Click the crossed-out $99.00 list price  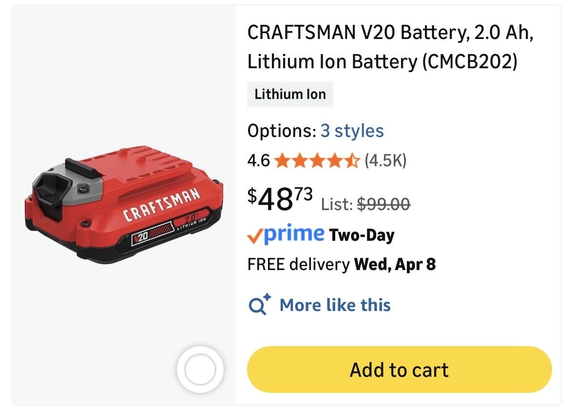(383, 204)
